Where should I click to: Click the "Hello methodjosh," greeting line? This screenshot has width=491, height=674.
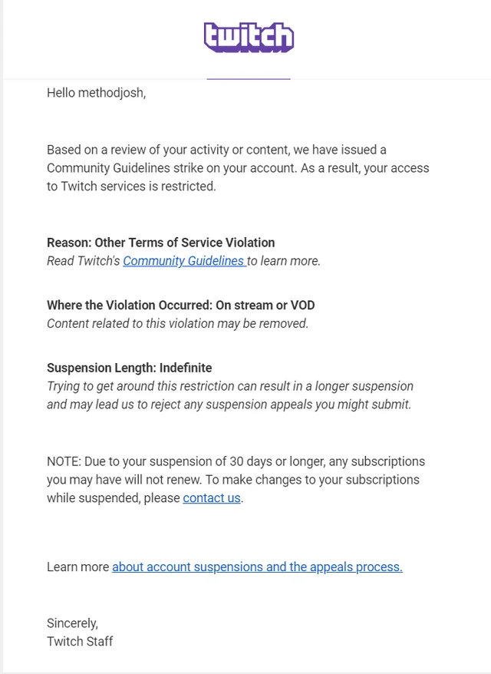pyautogui.click(x=96, y=93)
